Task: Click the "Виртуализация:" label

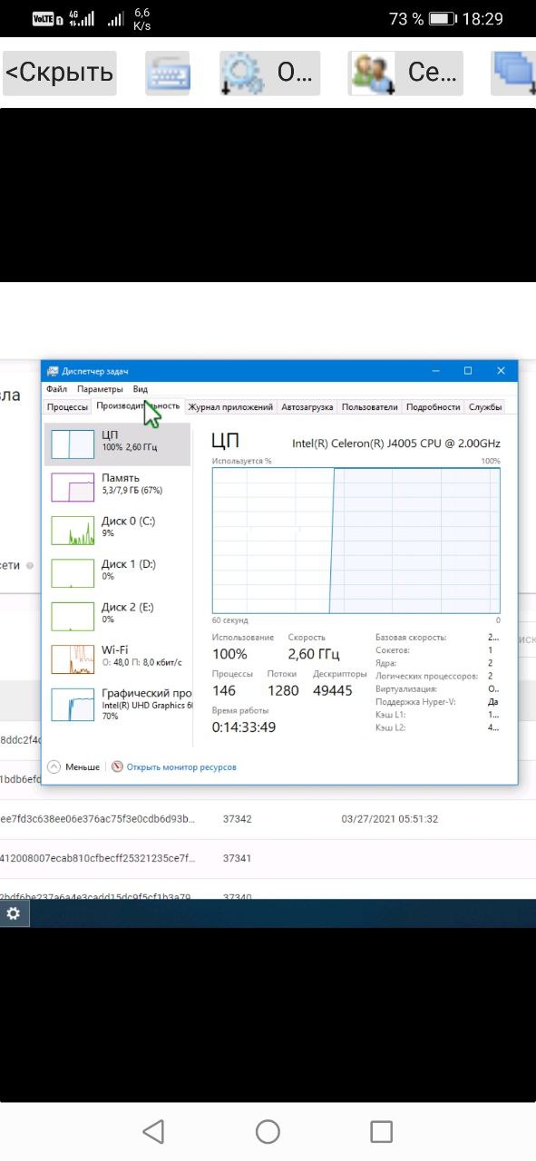Action: coord(405,688)
